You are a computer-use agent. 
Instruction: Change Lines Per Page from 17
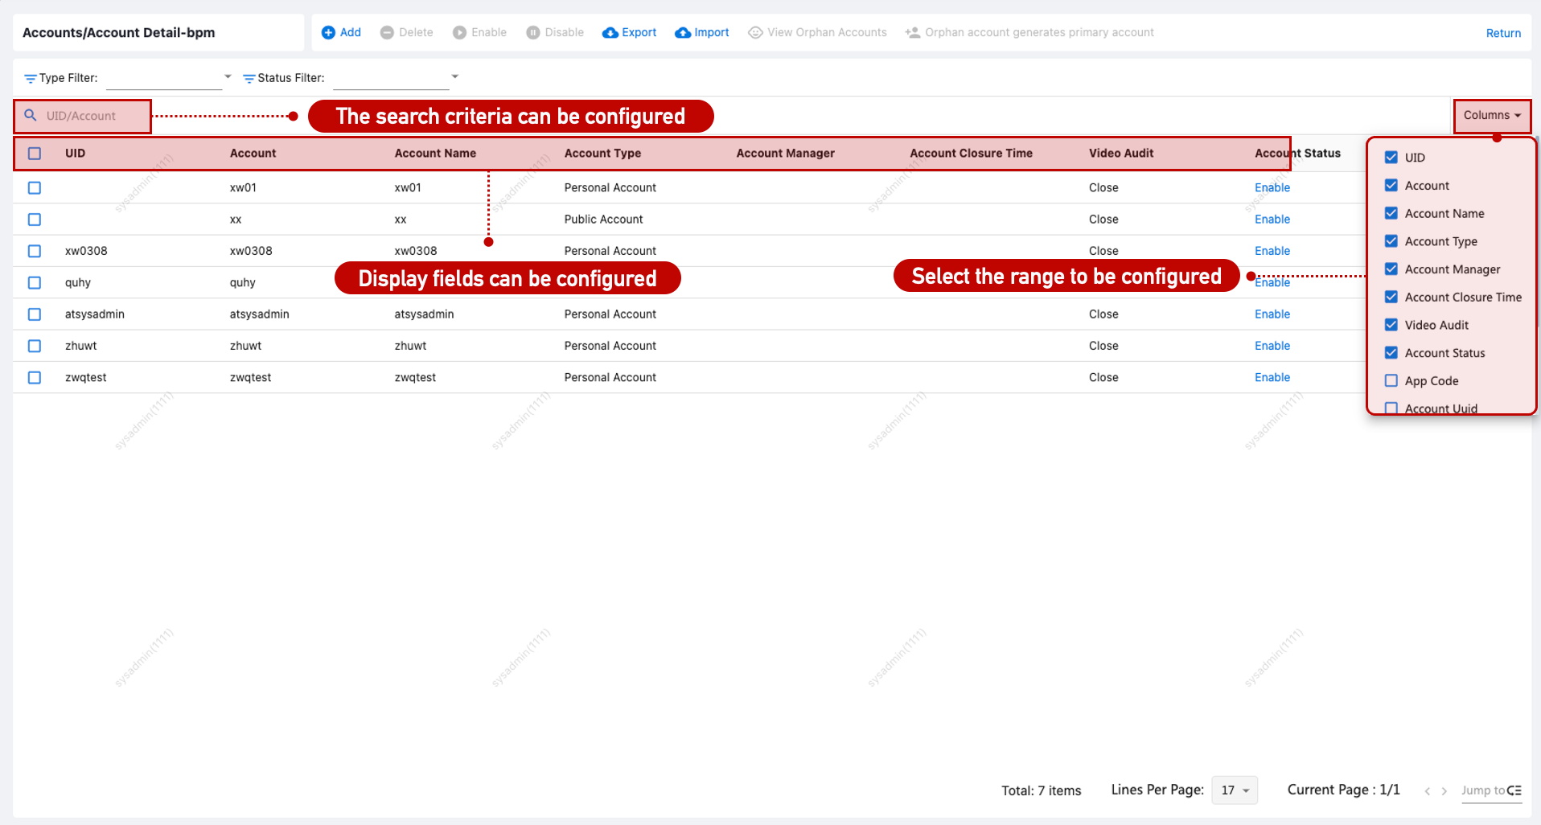coord(1235,790)
